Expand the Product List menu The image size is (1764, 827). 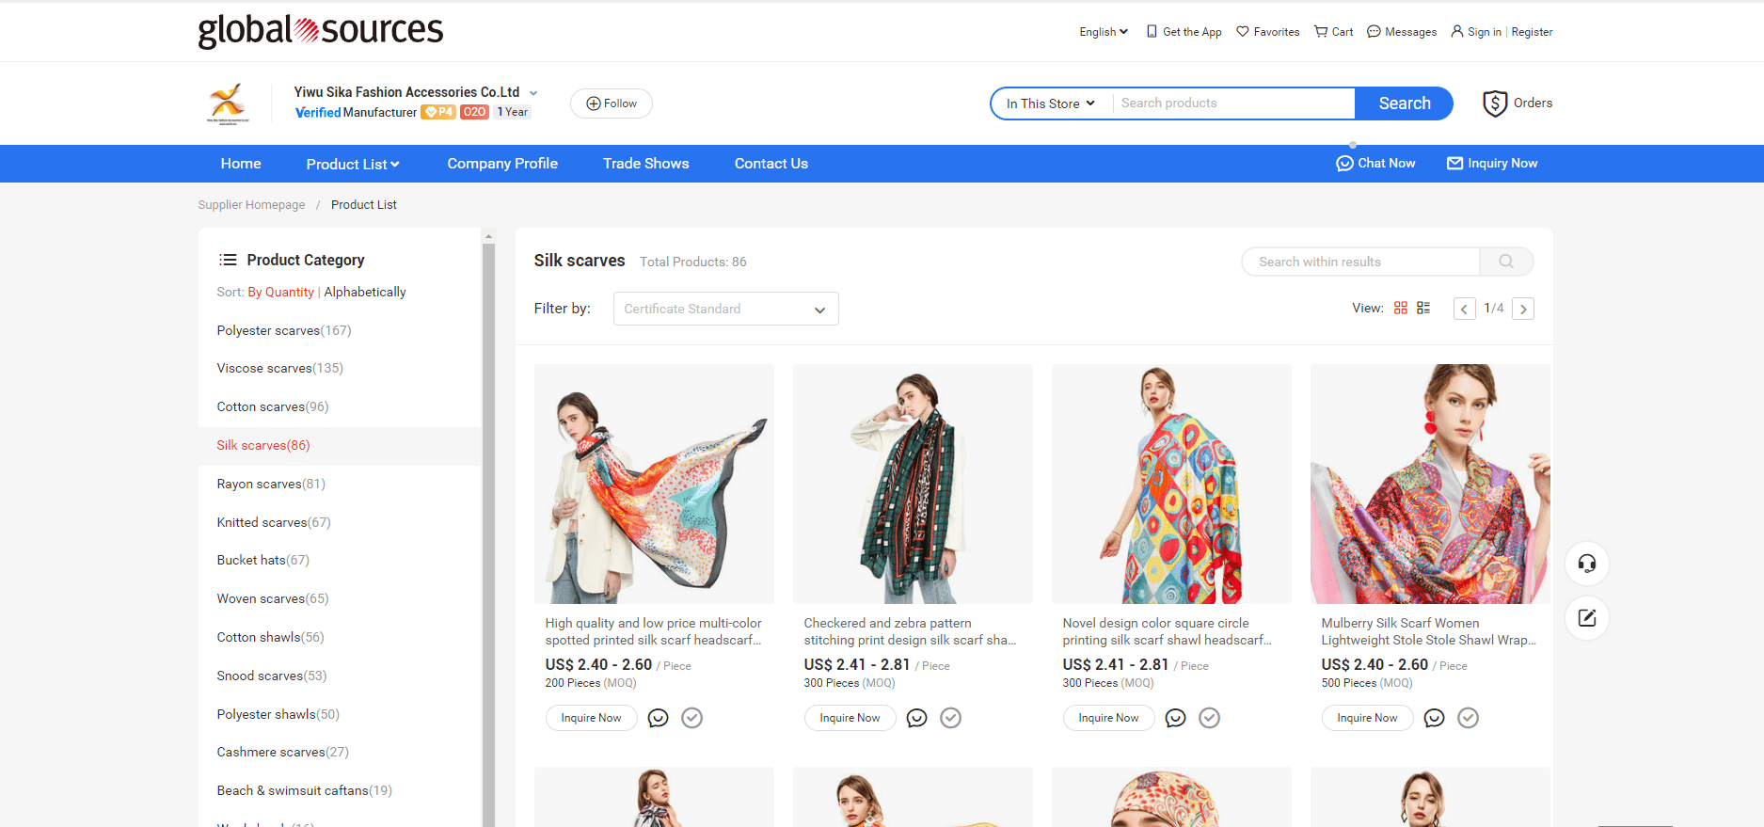pyautogui.click(x=353, y=164)
